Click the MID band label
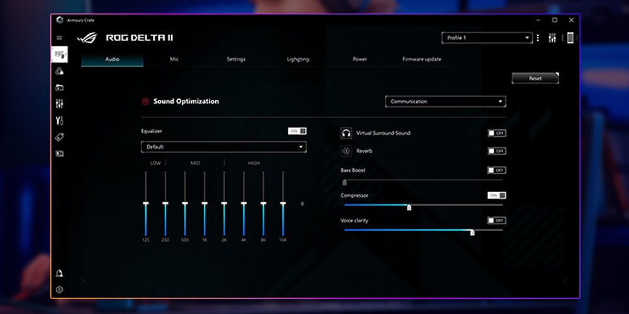The image size is (629, 314). (x=195, y=163)
